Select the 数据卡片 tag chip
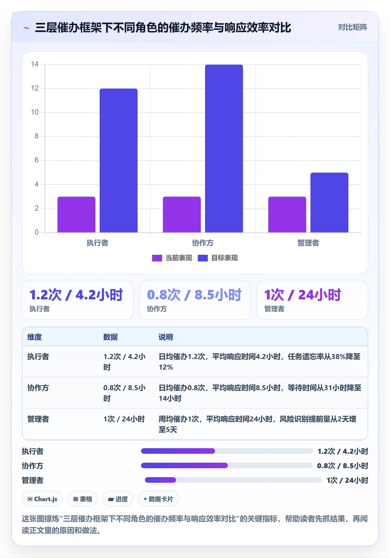The image size is (390, 558). pyautogui.click(x=158, y=499)
